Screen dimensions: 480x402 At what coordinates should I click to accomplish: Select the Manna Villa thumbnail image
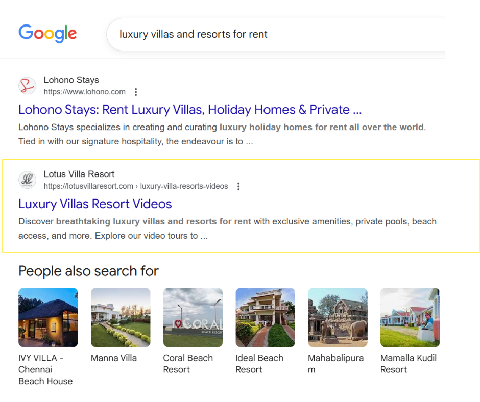121,317
